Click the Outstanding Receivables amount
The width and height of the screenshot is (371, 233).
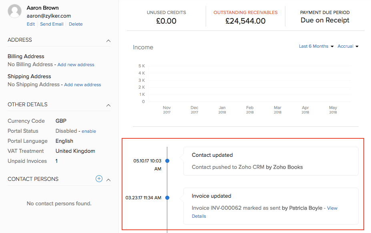click(245, 21)
